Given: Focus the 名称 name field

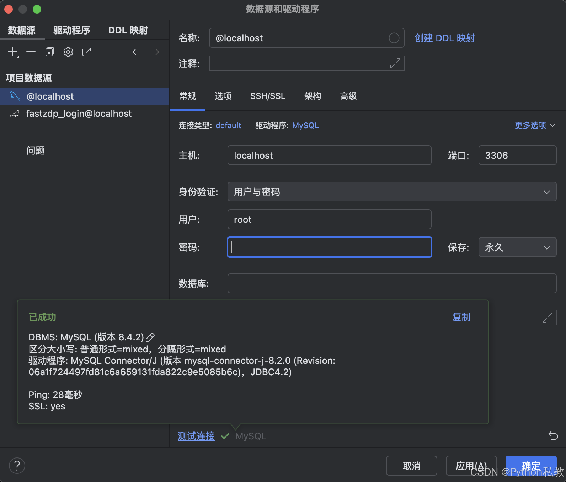Looking at the screenshot, I should 306,38.
